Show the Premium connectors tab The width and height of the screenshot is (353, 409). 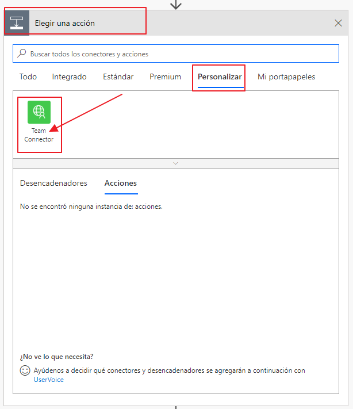(165, 77)
